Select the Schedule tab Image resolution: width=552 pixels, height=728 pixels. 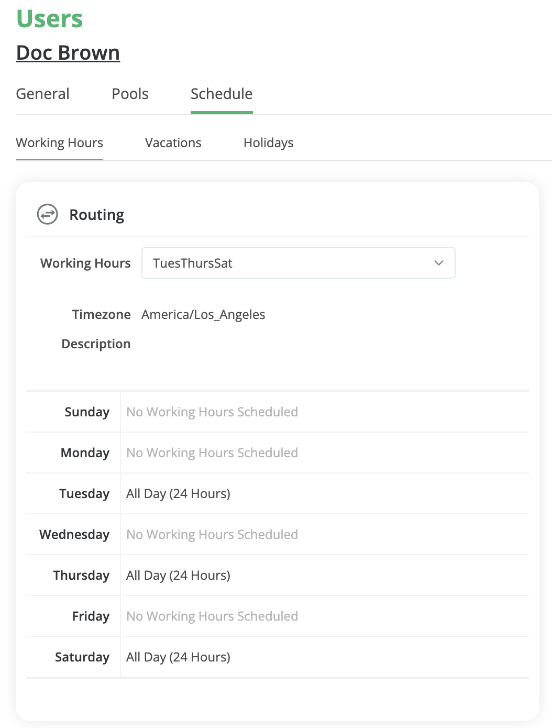222,93
